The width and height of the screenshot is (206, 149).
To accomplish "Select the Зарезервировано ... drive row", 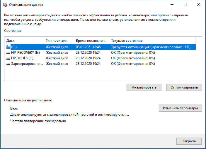I will pyautogui.click(x=101, y=64).
